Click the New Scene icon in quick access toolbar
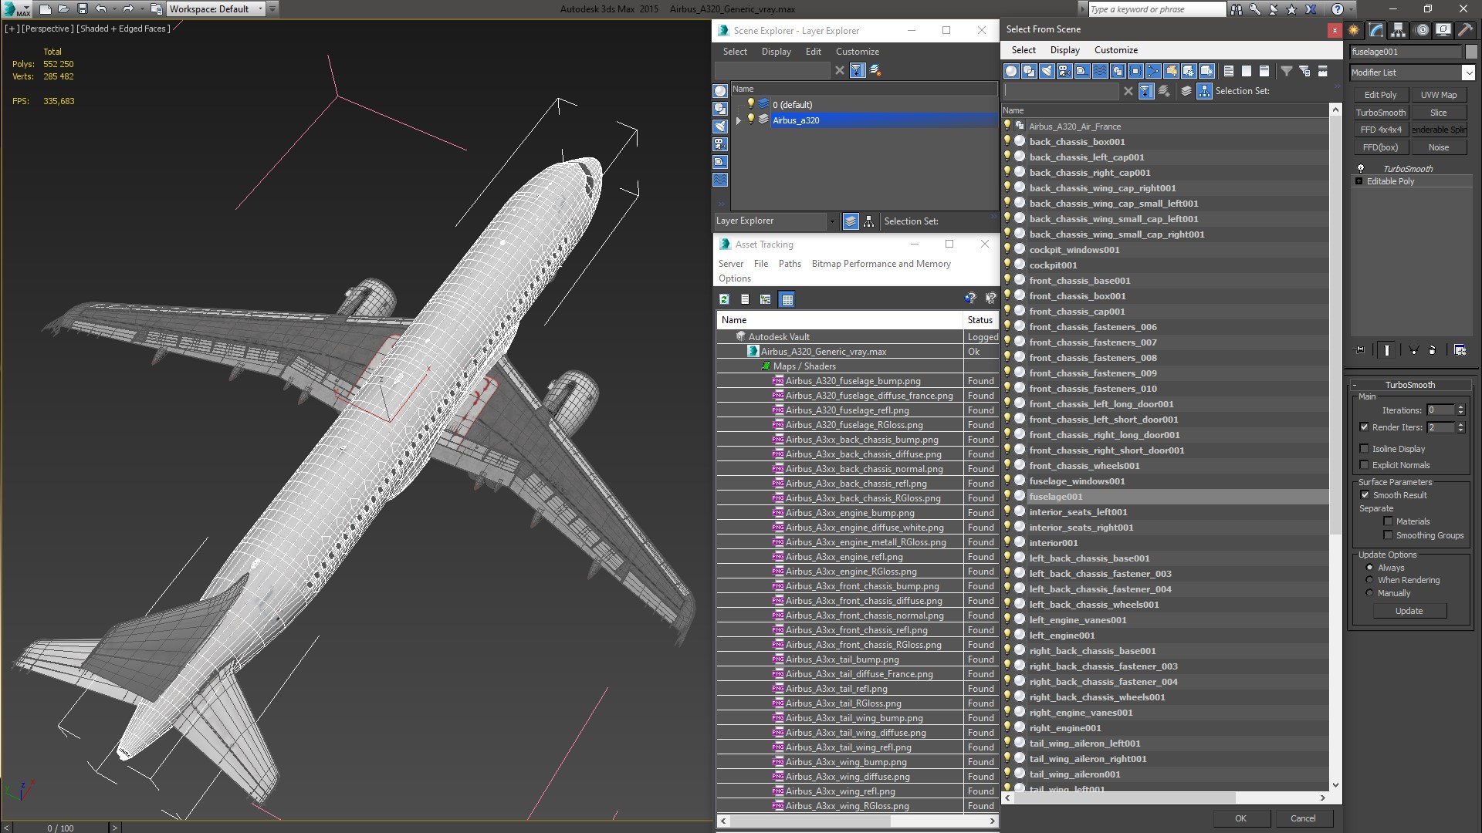This screenshot has height=833, width=1482. point(46,9)
